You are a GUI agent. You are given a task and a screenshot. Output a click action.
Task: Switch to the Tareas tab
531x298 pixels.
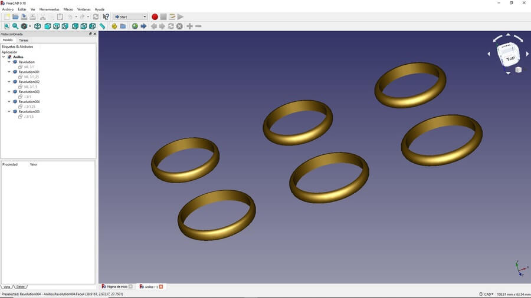click(24, 40)
